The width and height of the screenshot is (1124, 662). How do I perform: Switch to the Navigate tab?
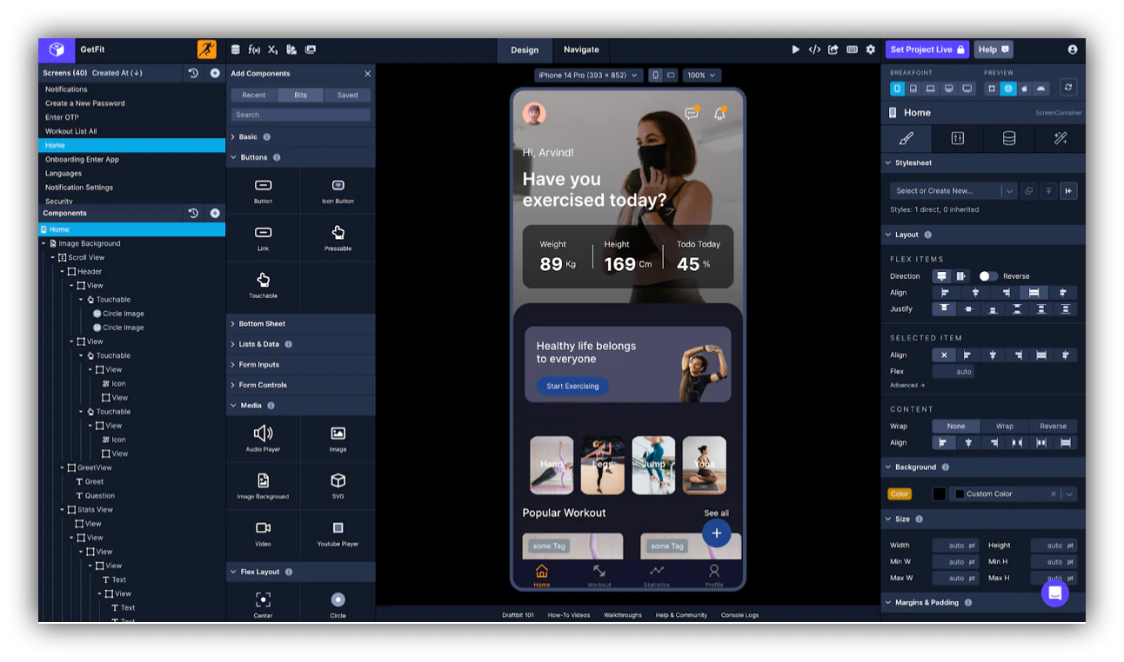coord(581,50)
